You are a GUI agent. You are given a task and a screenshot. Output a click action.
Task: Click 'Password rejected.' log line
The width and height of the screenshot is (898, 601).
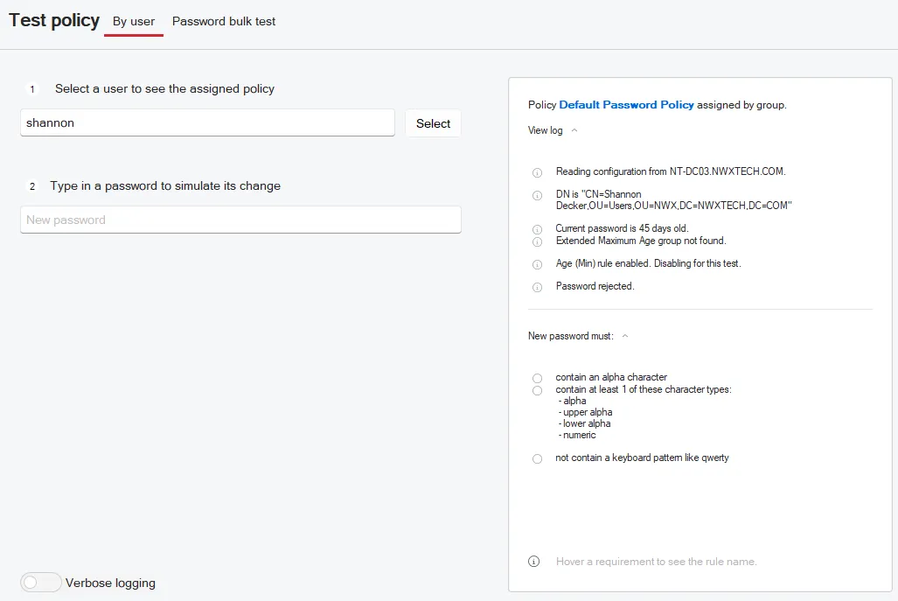click(595, 286)
